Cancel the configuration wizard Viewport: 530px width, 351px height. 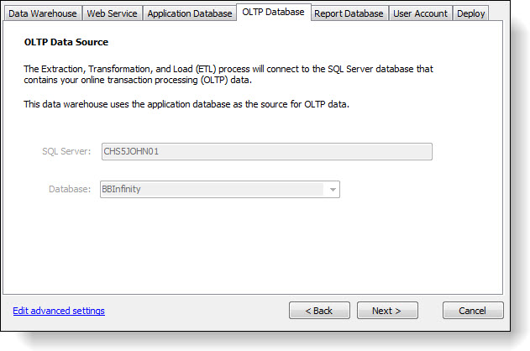(473, 311)
